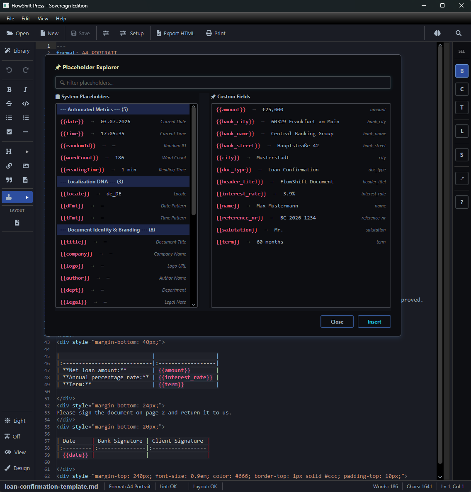The width and height of the screenshot is (471, 492).
Task: Open the Help menu
Action: click(x=61, y=19)
